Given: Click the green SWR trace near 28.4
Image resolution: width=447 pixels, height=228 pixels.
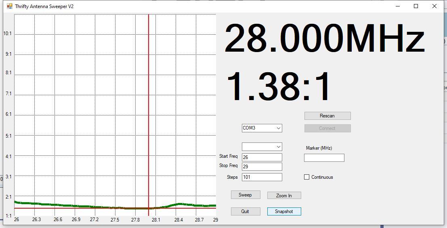Looking at the screenshot, I should click(179, 204).
